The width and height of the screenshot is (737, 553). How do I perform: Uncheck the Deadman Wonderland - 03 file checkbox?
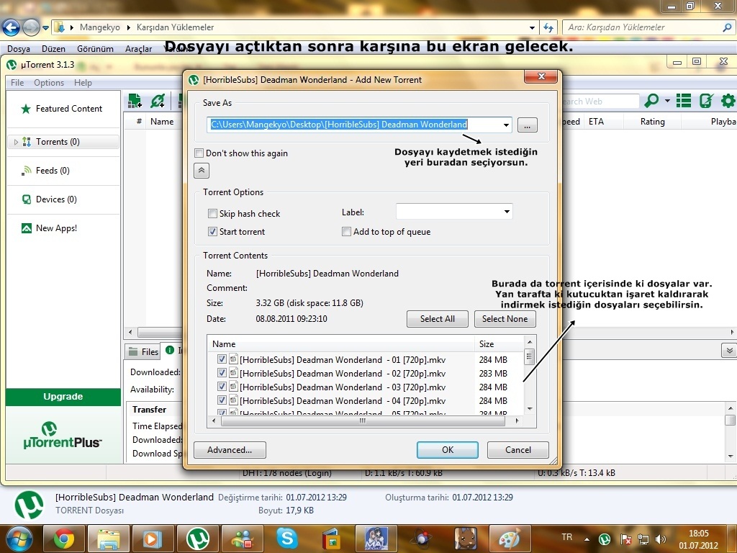click(x=222, y=387)
